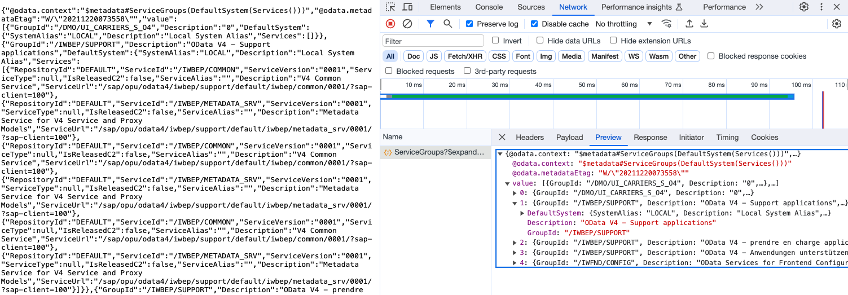
Task: Enable 3rd-party requests checkbox
Action: point(467,71)
